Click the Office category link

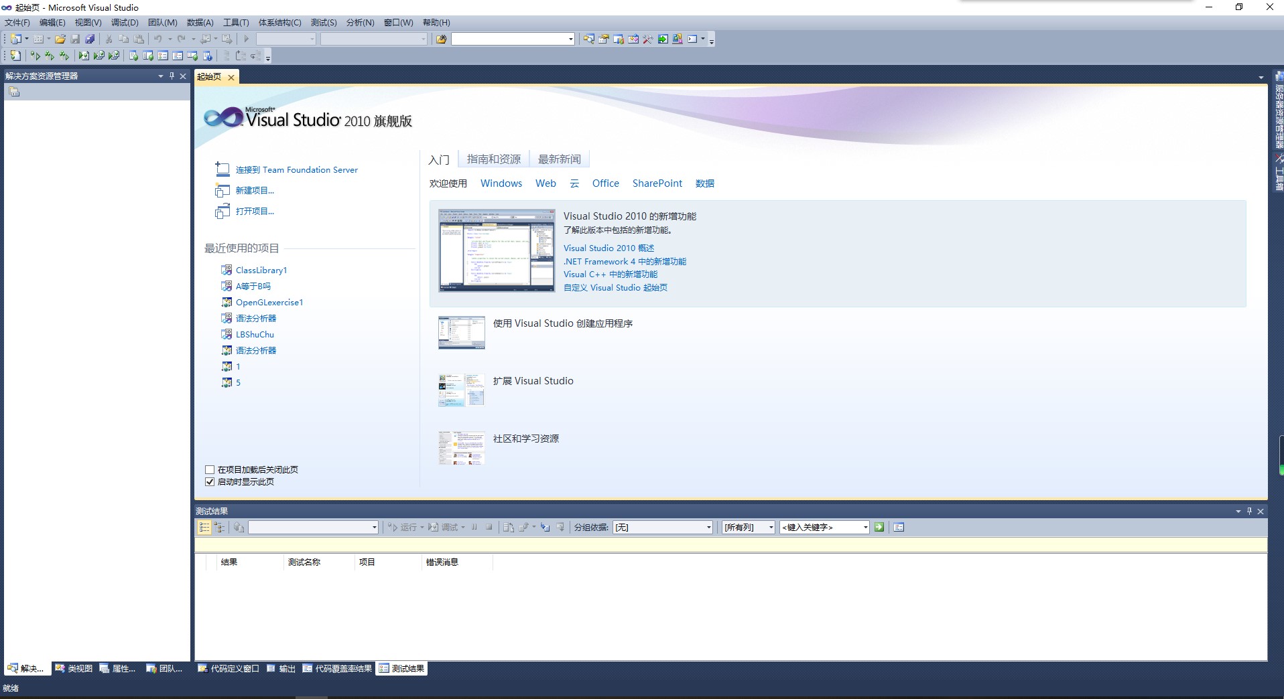[606, 183]
